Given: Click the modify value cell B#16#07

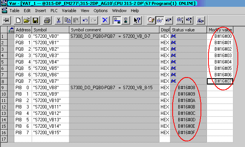Looking at the screenshot, I should click(220, 81).
